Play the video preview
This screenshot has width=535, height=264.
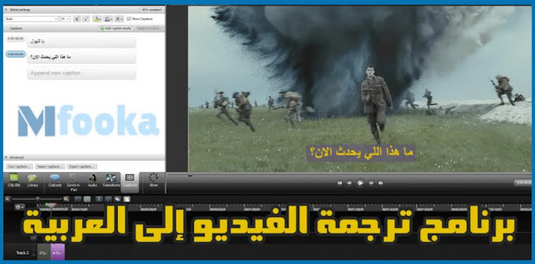[360, 183]
